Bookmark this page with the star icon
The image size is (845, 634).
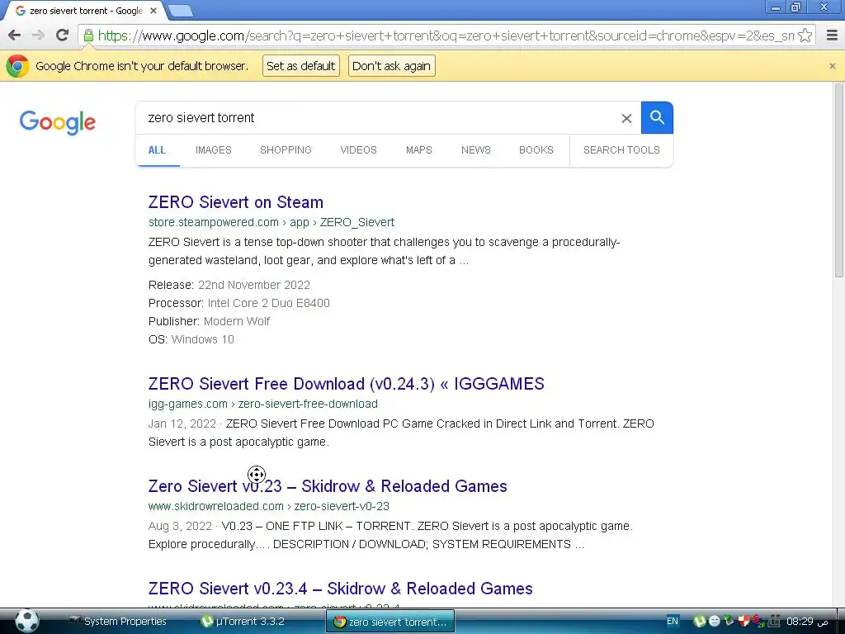coord(805,35)
